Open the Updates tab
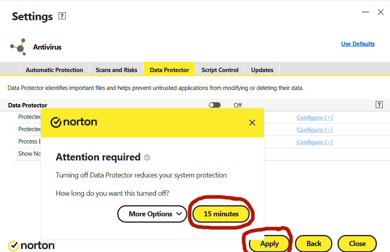The image size is (390, 252). click(262, 70)
